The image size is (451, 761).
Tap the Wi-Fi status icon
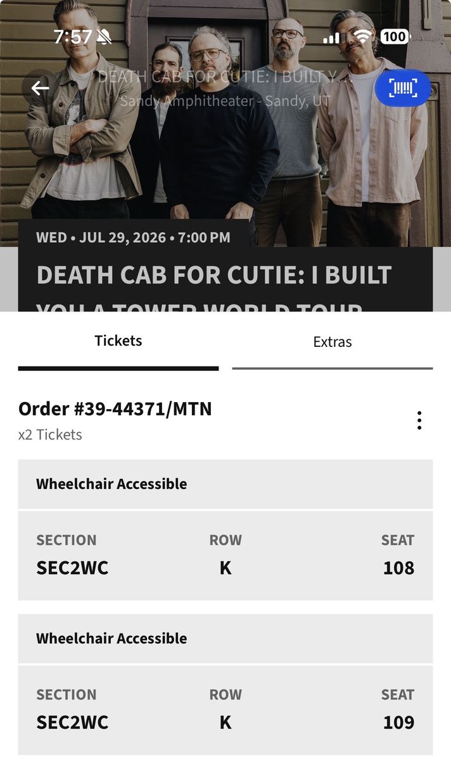point(363,37)
